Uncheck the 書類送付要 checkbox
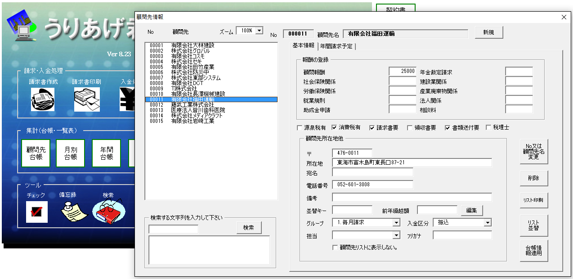Screen dimensions: 573x279 [x=448, y=128]
